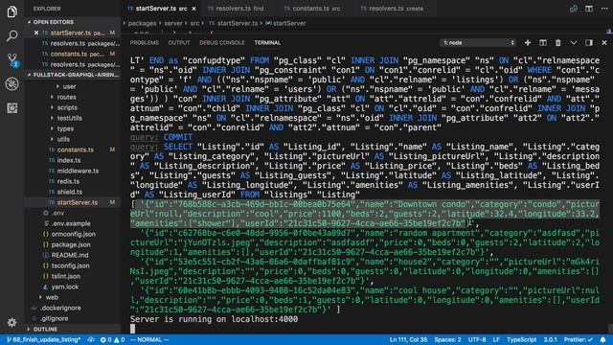Collapse the OPEN EDITORS section
The image size is (613, 345).
(73, 22)
